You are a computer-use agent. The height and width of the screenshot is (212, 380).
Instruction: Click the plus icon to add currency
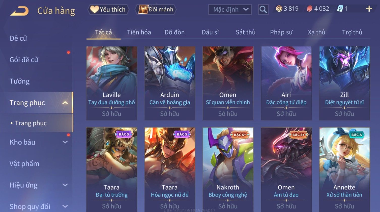click(x=369, y=9)
